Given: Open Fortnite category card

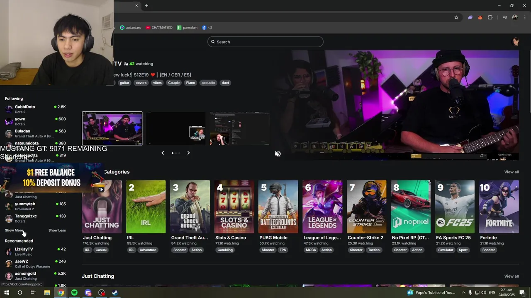Looking at the screenshot, I should point(499,207).
